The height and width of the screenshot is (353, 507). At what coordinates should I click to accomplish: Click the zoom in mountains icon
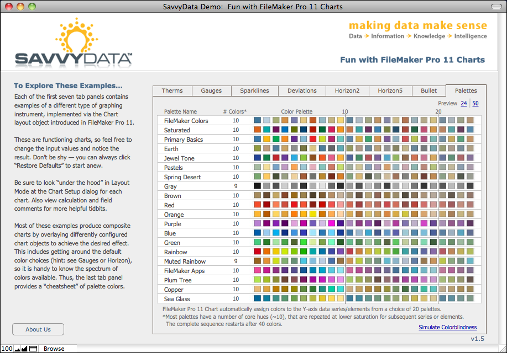tap(24, 349)
